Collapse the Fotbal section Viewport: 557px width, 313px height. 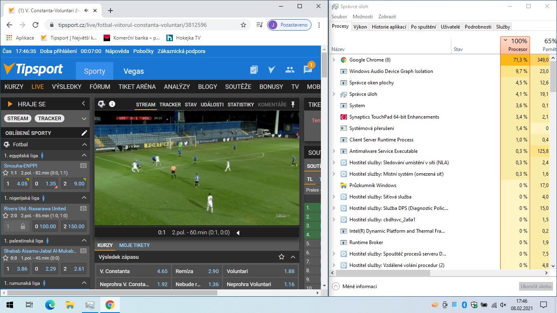[84, 144]
